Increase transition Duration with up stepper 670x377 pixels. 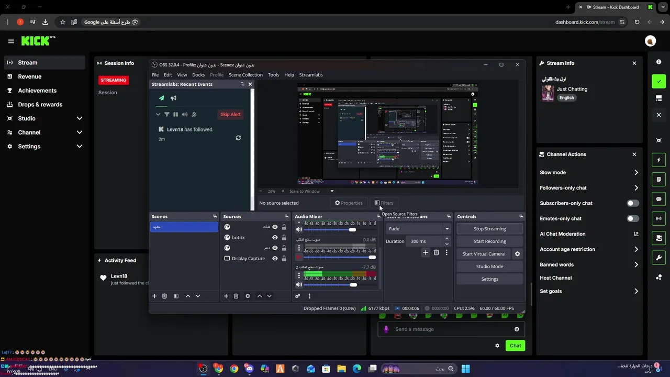[x=446, y=239]
